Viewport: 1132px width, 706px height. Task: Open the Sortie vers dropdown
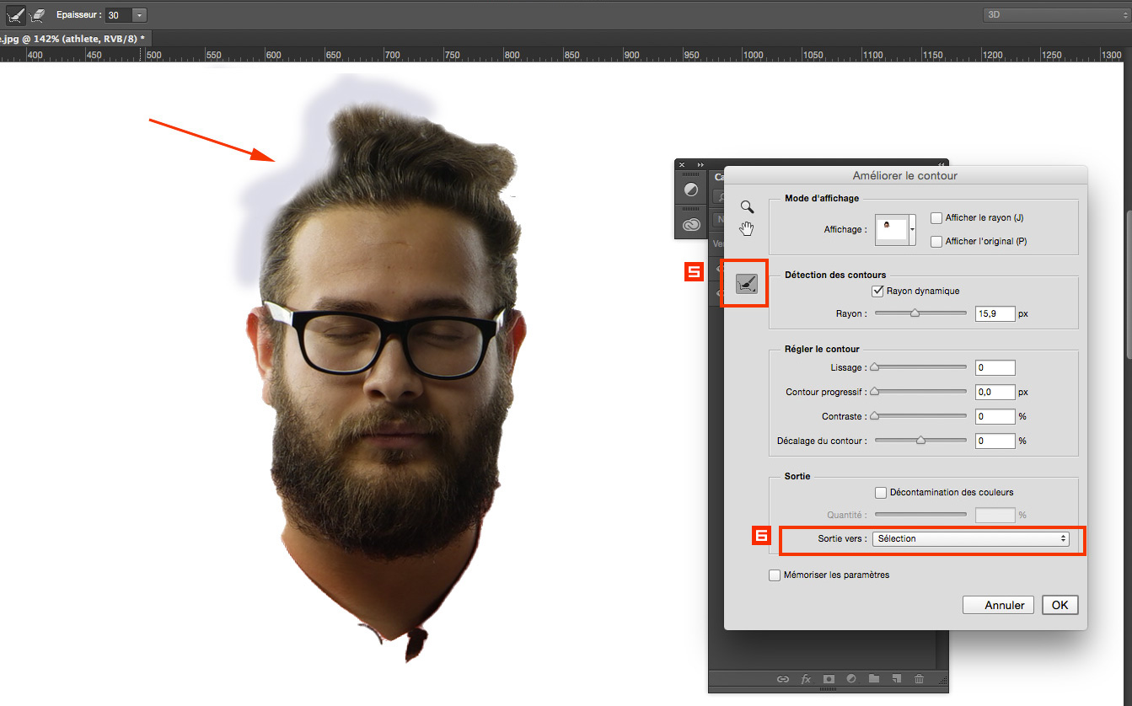(970, 539)
